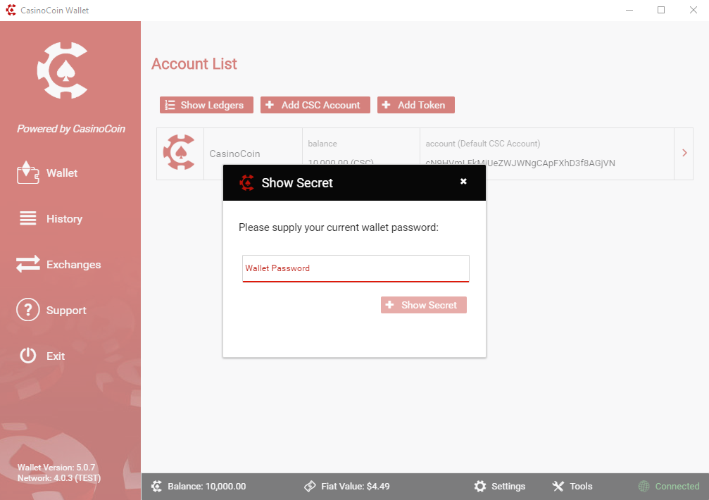Click the plus icon on Add CSC Account
The width and height of the screenshot is (709, 500).
coord(270,105)
